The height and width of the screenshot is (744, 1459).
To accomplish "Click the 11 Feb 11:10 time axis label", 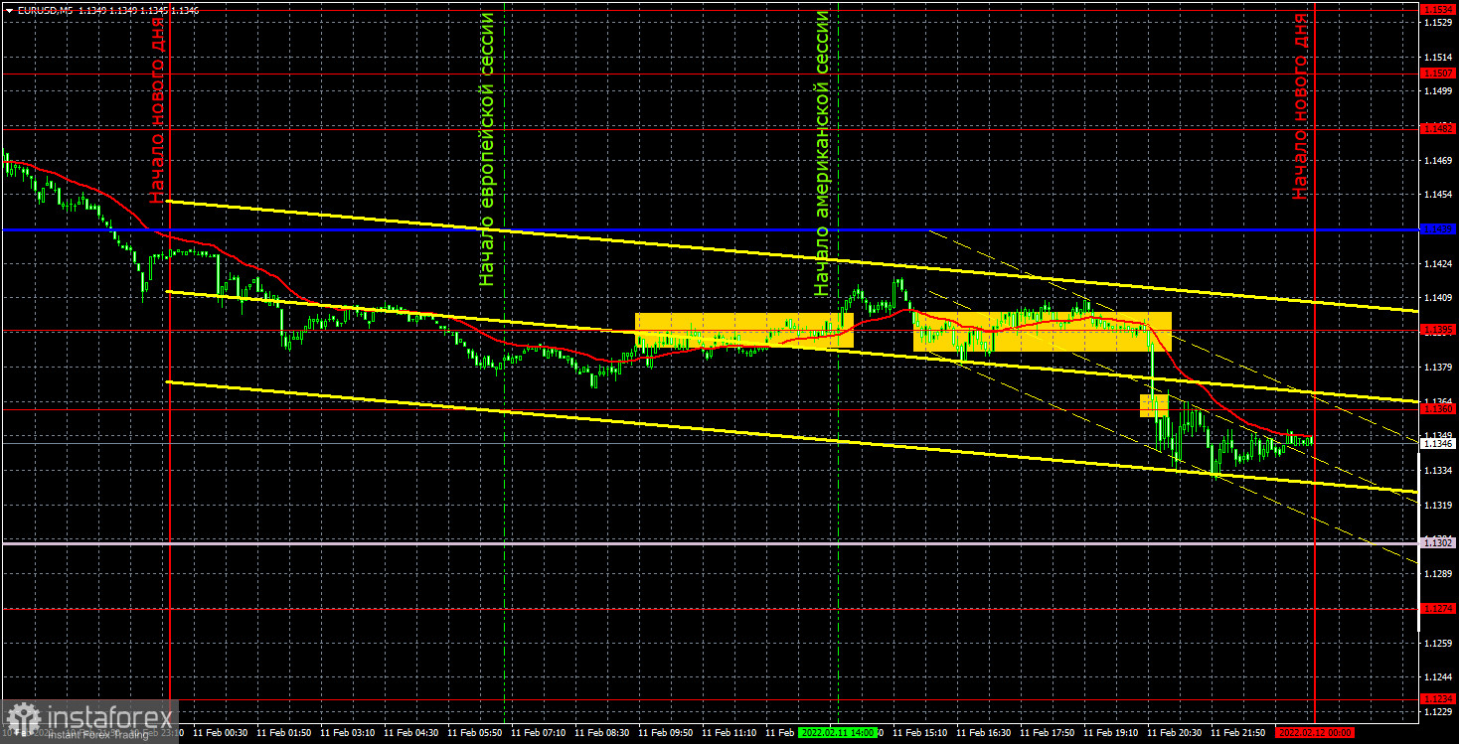I will (x=729, y=732).
